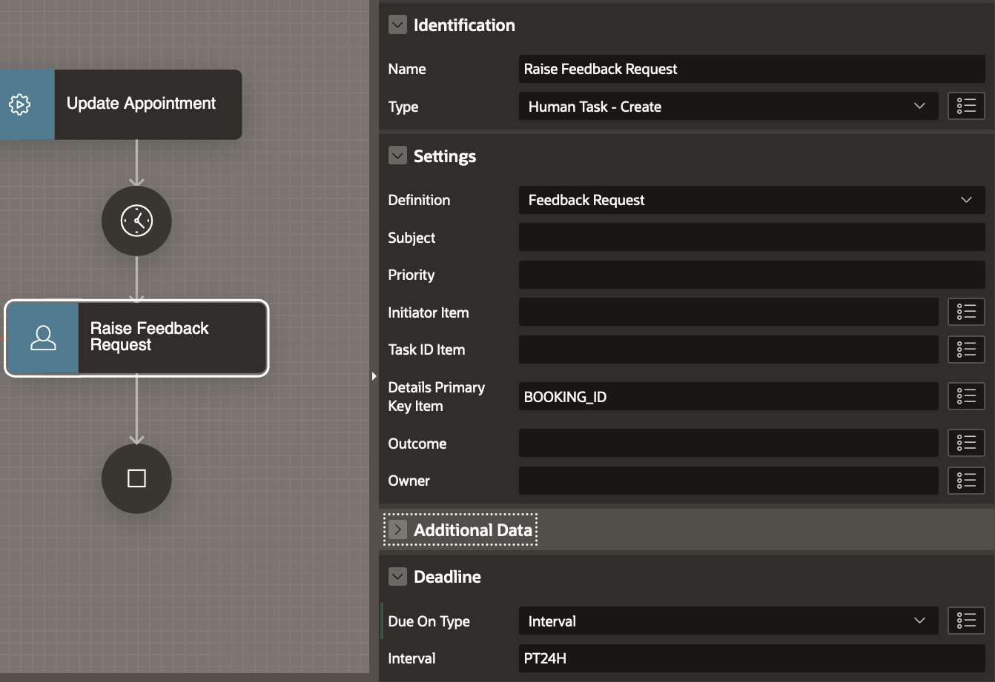Open list icon beside Details Primary Key Item
The height and width of the screenshot is (682, 995).
click(966, 397)
